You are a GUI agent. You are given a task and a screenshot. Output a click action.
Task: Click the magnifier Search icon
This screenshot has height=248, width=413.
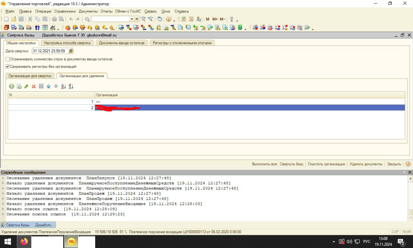coord(87,19)
